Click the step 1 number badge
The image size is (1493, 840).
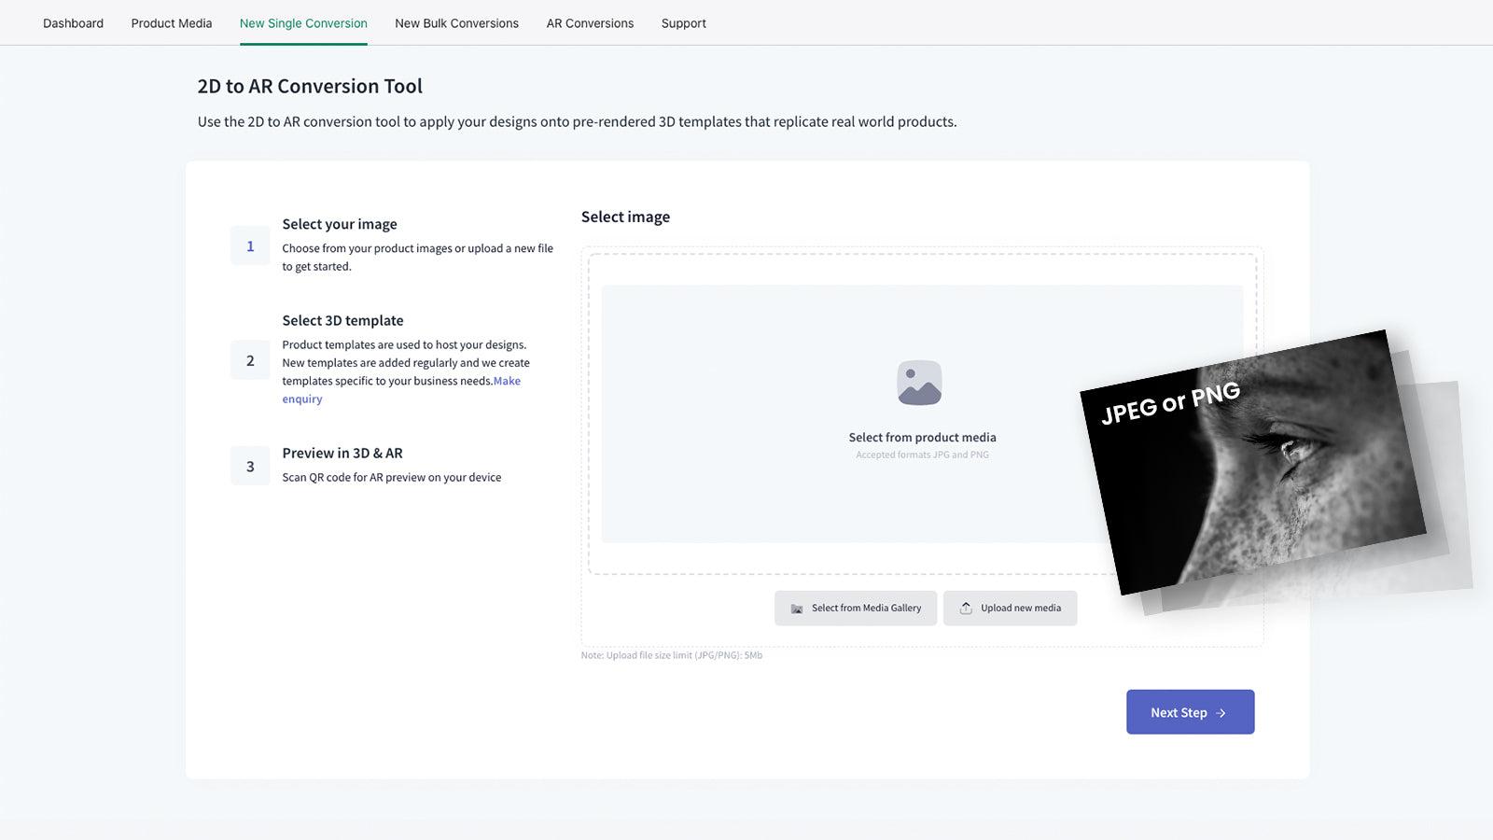click(x=249, y=245)
